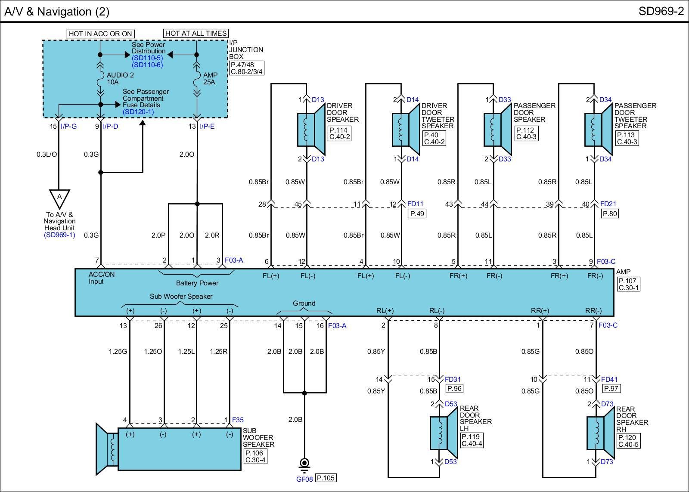
Task: Open page reference P.112 C.40-3
Action: pos(526,134)
